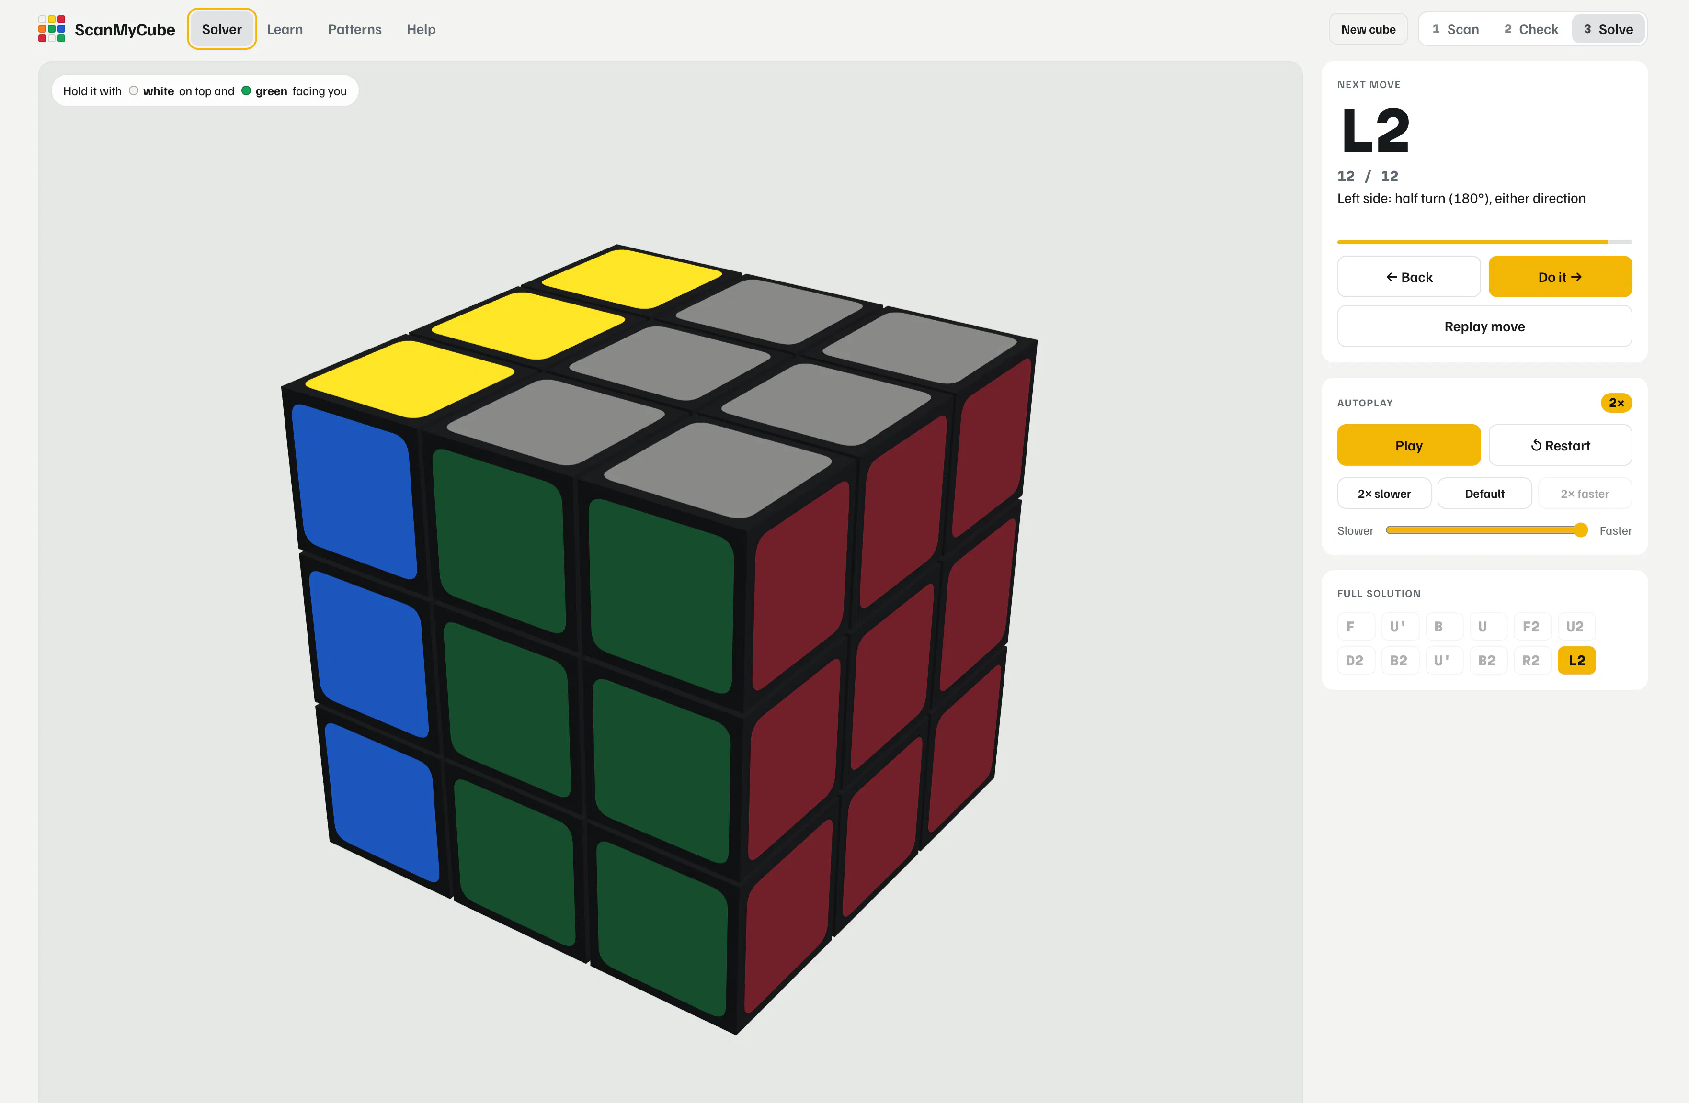
Task: Choose the 2× slower speed preset
Action: coord(1384,494)
